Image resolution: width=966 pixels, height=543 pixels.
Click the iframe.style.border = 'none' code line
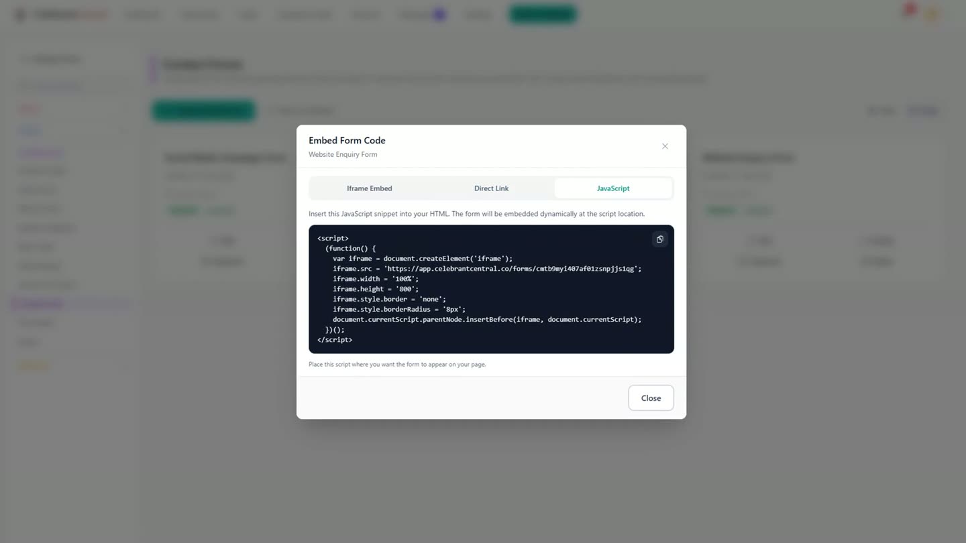pos(389,299)
